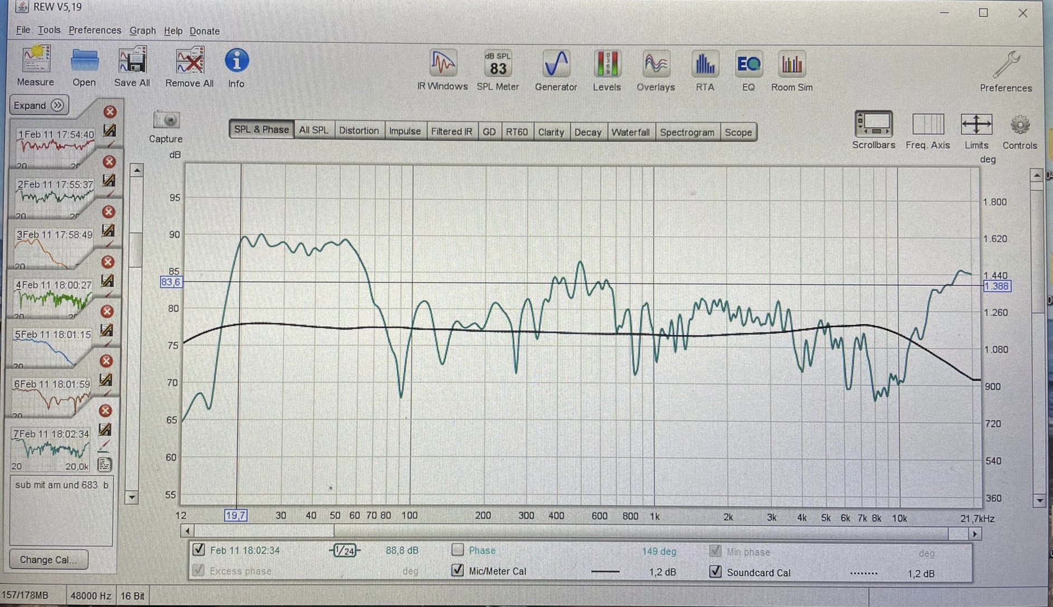Viewport: 1053px width, 607px height.
Task: Toggle the Soundcard Cal checkbox
Action: 715,572
